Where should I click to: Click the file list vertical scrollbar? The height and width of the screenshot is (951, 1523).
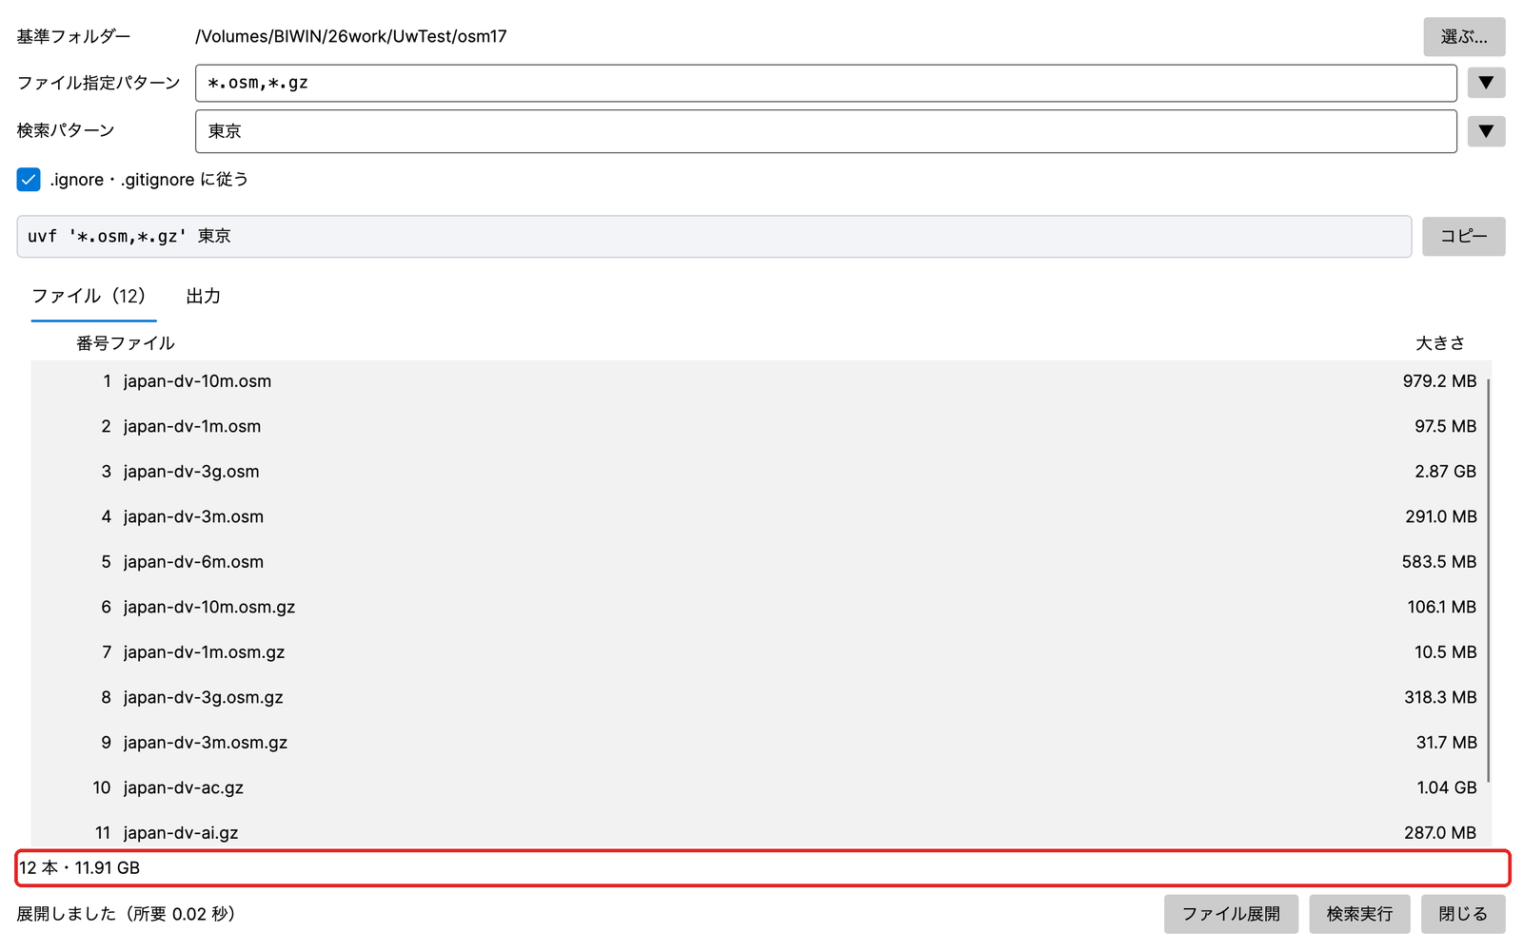coord(1488,580)
